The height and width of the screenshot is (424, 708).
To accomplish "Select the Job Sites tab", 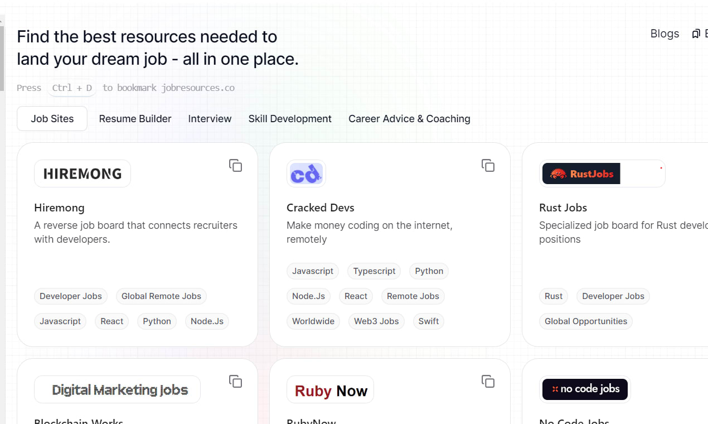I will [x=52, y=119].
